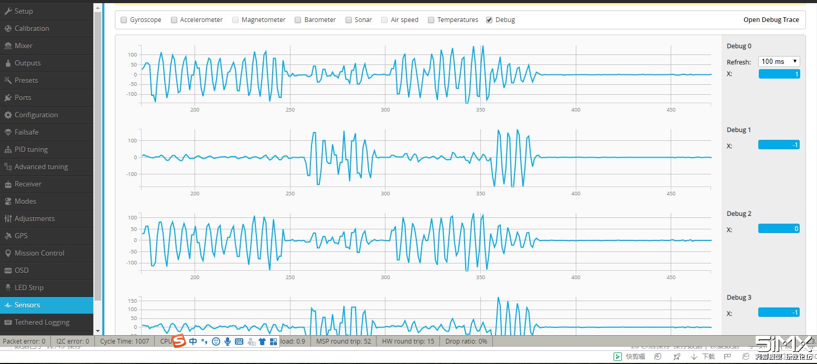Click the IME skin shirt icon

262,341
